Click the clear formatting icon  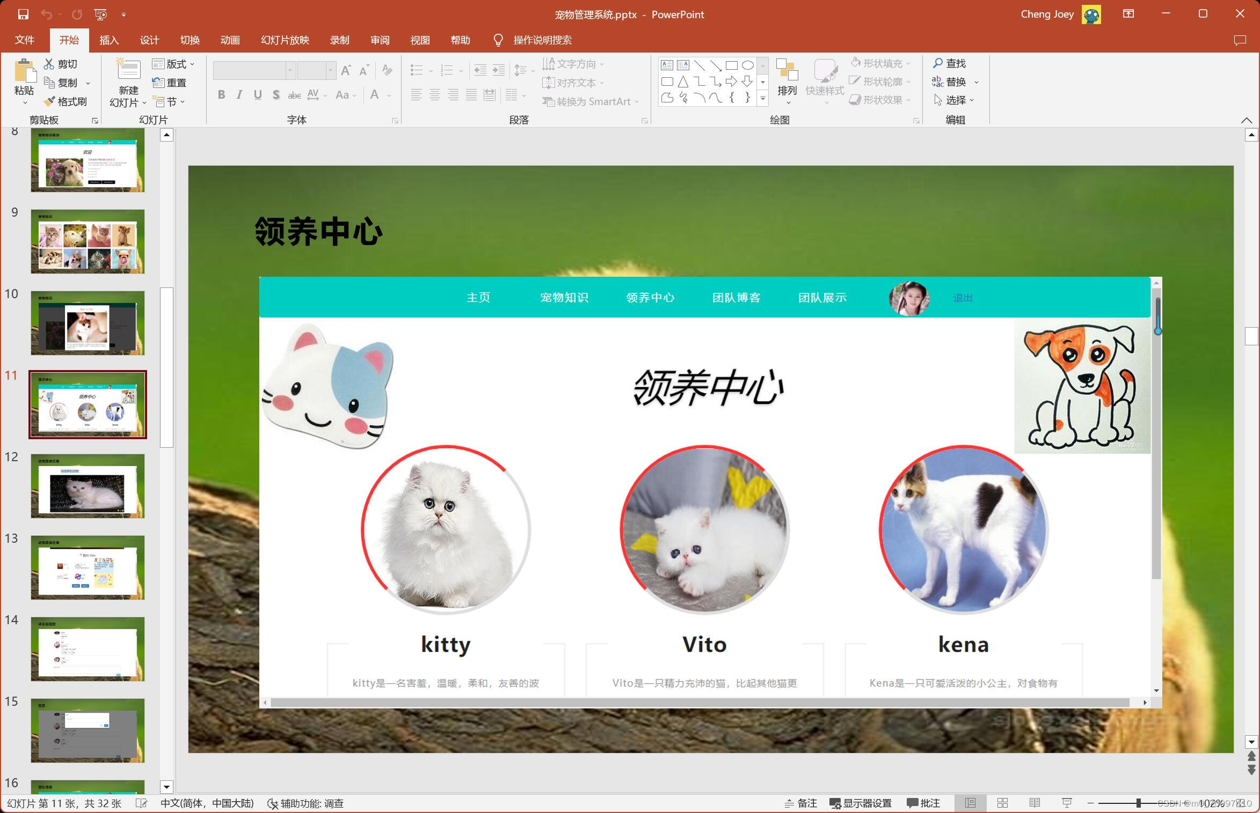[387, 70]
